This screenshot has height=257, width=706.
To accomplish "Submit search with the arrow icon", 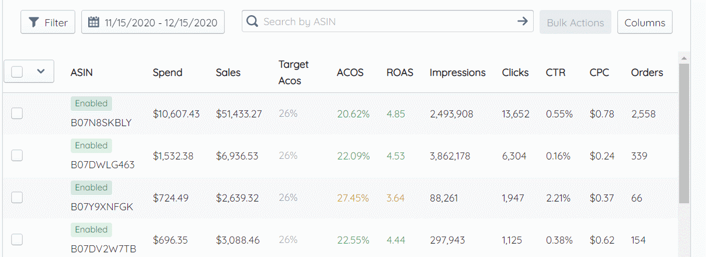I will click(523, 21).
